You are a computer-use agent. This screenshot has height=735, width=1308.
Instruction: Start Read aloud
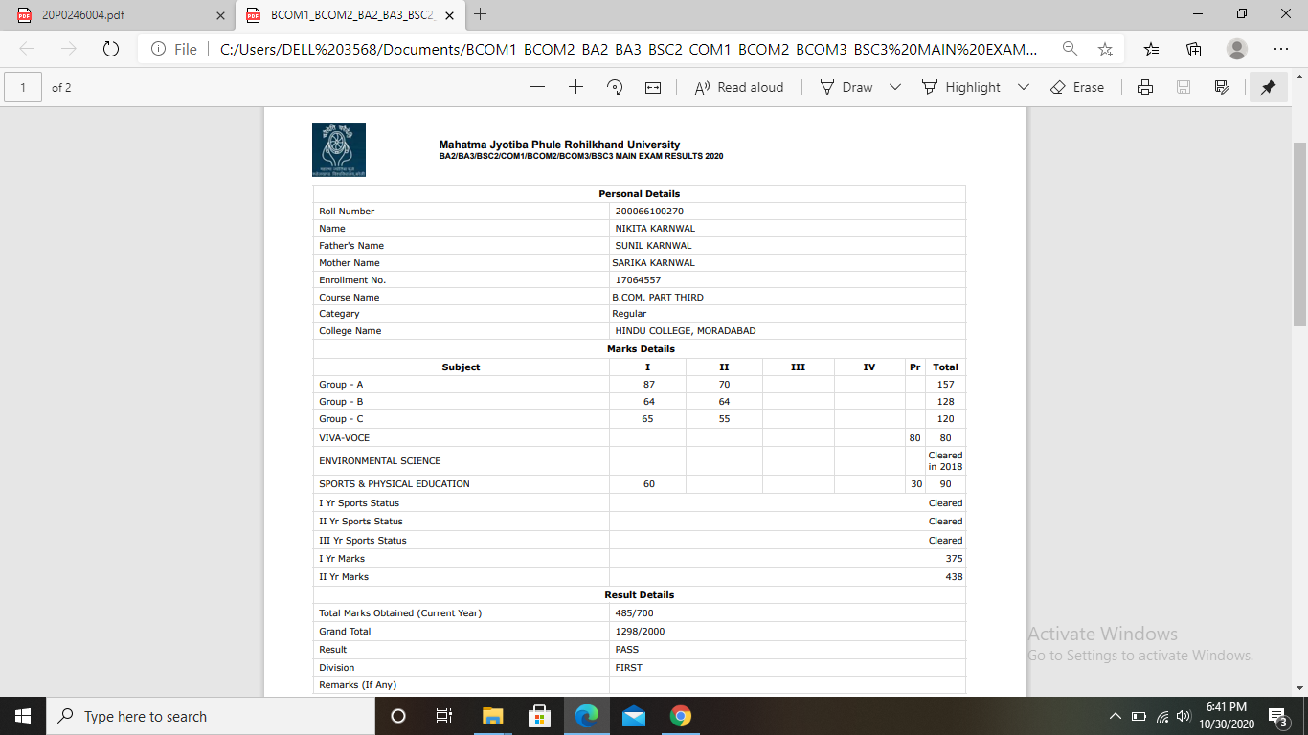(738, 87)
